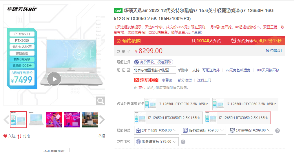Expand 服务赠鼠标 ¥59.00 dropdown
The image size is (294, 152).
point(203,130)
